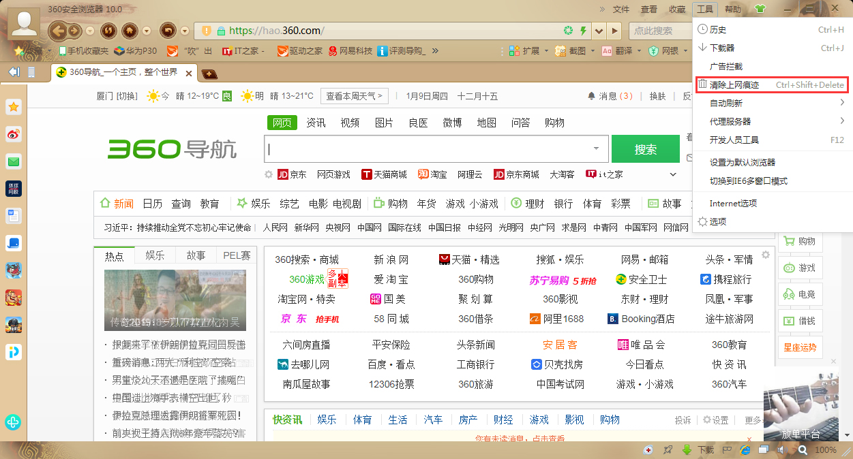This screenshot has height=459, width=853.
Task: Toggle speed mode with the lightning icon
Action: [x=583, y=31]
